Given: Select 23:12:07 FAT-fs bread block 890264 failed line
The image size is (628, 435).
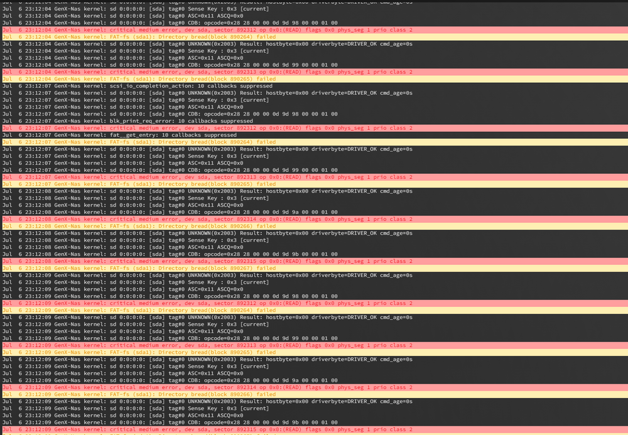Looking at the screenshot, I should [x=315, y=142].
